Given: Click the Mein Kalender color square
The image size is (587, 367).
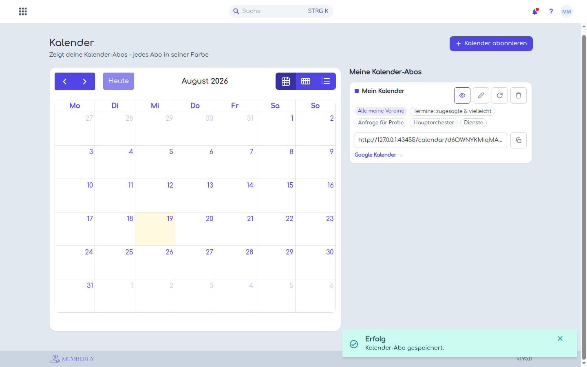Looking at the screenshot, I should (357, 91).
